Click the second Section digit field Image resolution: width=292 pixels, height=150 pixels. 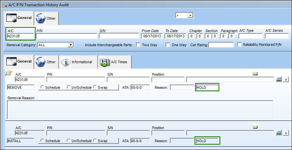tap(215, 36)
